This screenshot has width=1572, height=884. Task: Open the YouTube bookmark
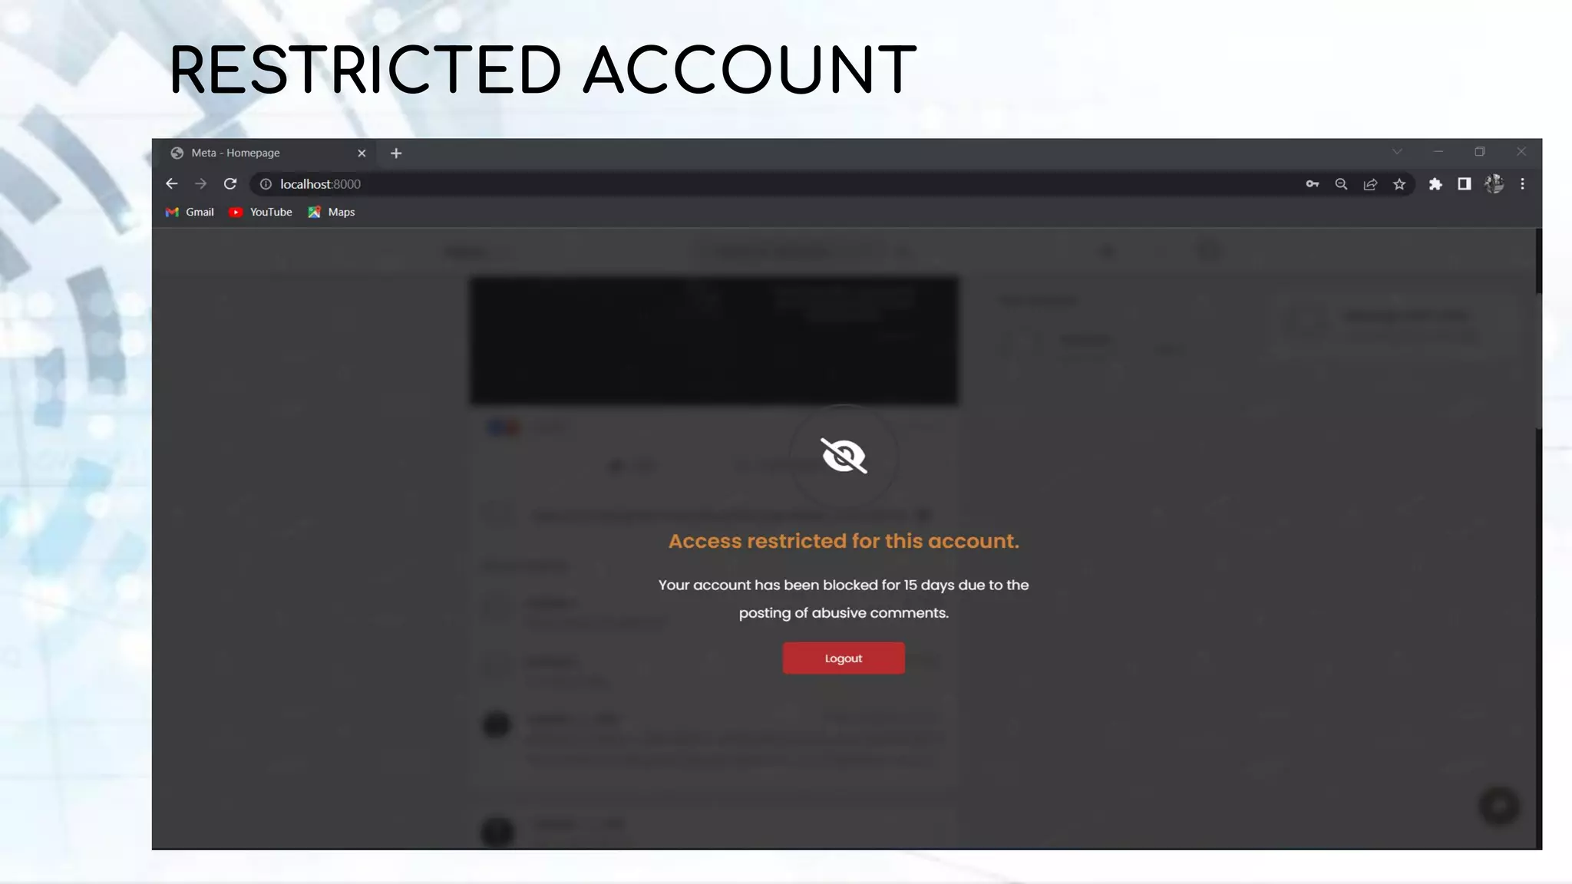point(260,213)
